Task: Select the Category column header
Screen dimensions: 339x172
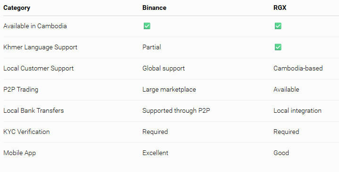Action: [x=17, y=8]
